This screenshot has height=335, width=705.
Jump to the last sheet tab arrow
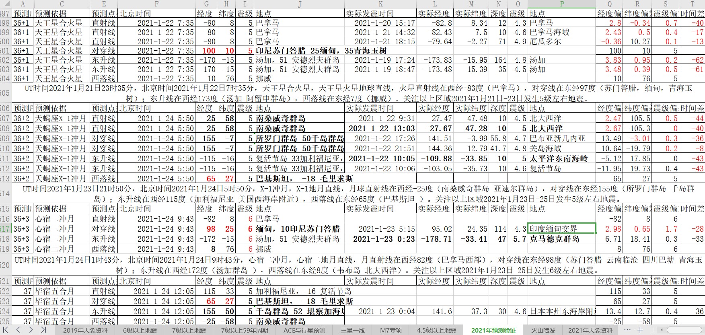pos(43,330)
